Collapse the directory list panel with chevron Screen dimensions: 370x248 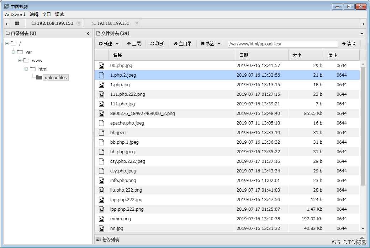88,34
